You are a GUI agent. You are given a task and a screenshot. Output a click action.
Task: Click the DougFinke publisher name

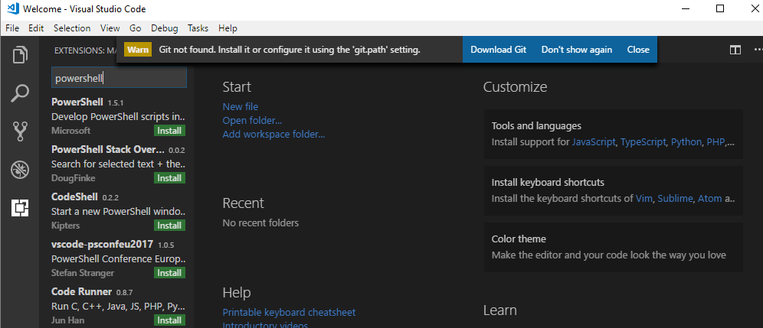tap(73, 178)
